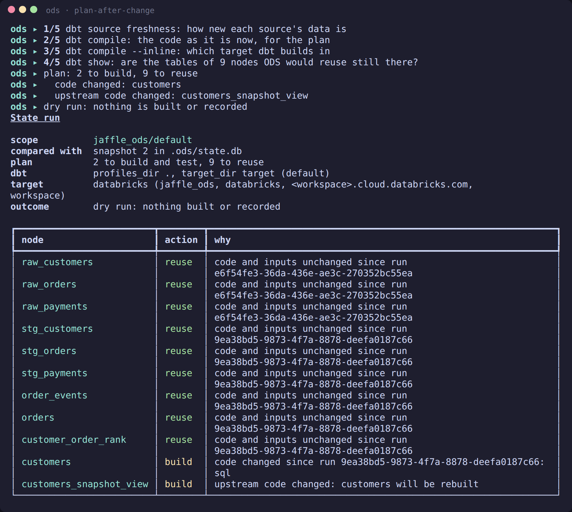This screenshot has width=572, height=512.
Task: Click 'reuse' action for customer_order_rank row
Action: tap(178, 440)
